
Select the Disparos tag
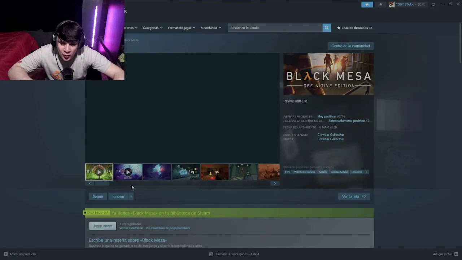click(x=357, y=172)
